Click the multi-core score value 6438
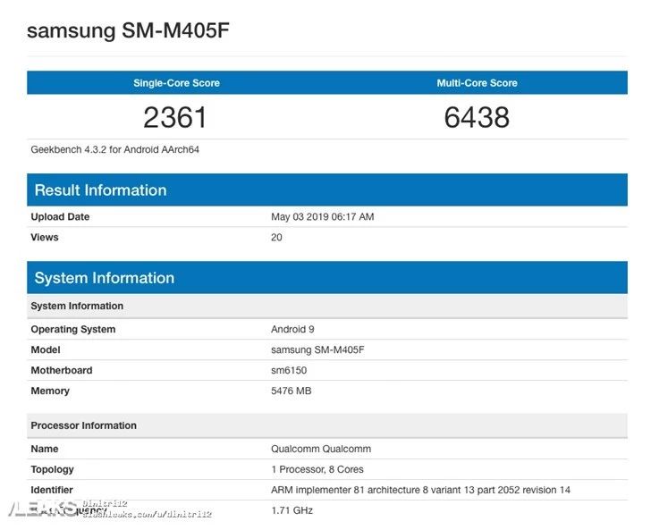Image resolution: width=651 pixels, height=530 pixels. click(477, 117)
